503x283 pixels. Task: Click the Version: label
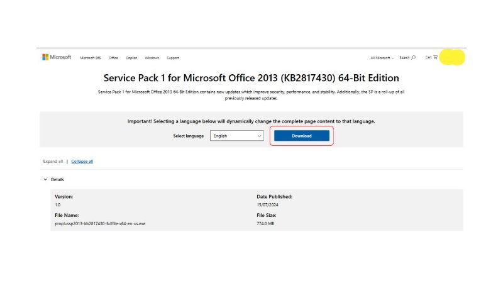(64, 197)
